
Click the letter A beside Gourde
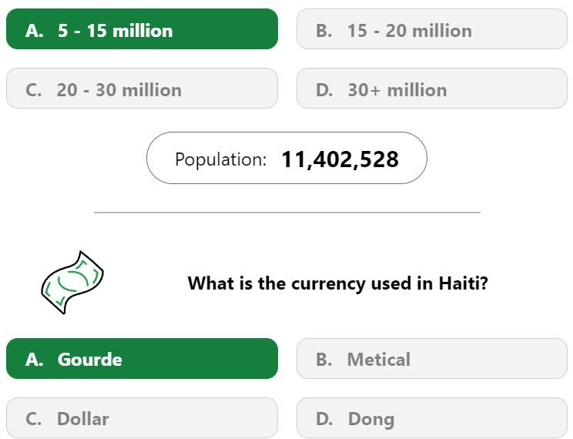coord(35,360)
